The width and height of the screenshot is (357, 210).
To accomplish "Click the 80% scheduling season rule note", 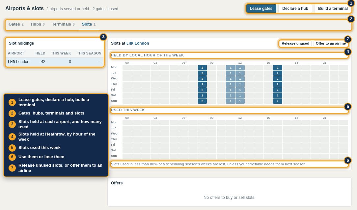I will [208, 164].
